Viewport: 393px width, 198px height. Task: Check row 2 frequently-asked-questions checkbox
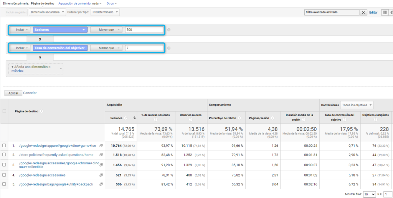tap(4, 155)
